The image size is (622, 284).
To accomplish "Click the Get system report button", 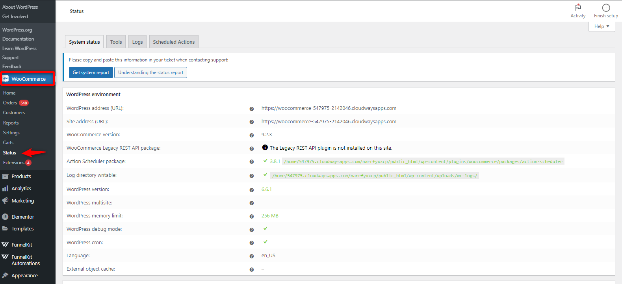I will tap(91, 72).
